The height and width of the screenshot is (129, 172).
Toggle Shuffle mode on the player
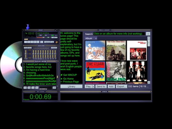coord(47,42)
